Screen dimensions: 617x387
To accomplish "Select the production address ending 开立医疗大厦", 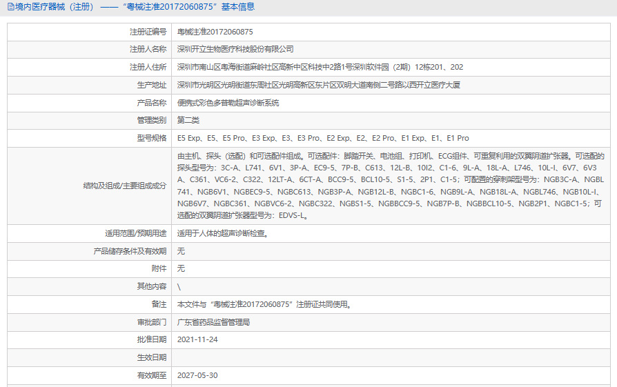I will click(x=318, y=85).
